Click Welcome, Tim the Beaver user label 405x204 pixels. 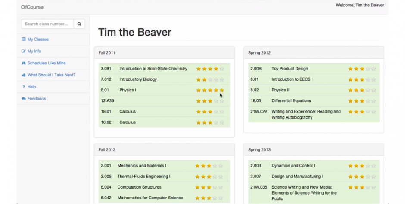click(x=360, y=5)
